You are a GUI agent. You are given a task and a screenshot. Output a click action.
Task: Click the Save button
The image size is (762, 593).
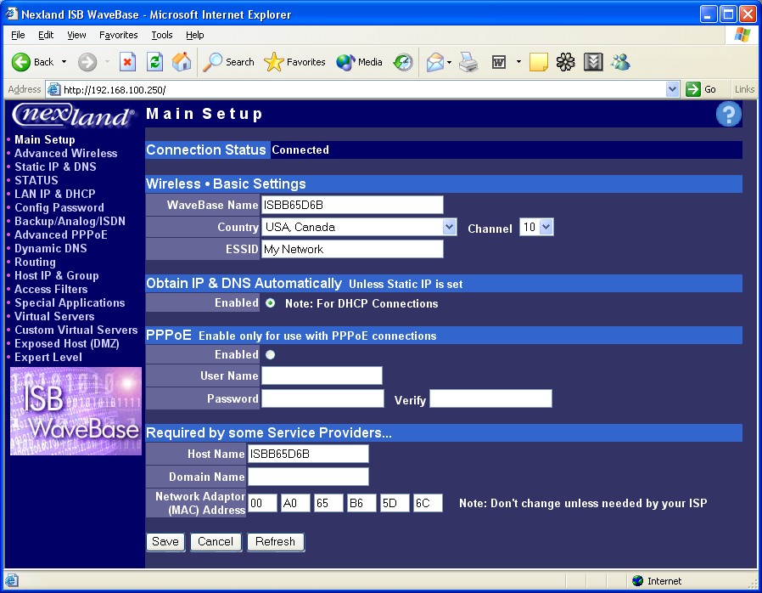[165, 542]
